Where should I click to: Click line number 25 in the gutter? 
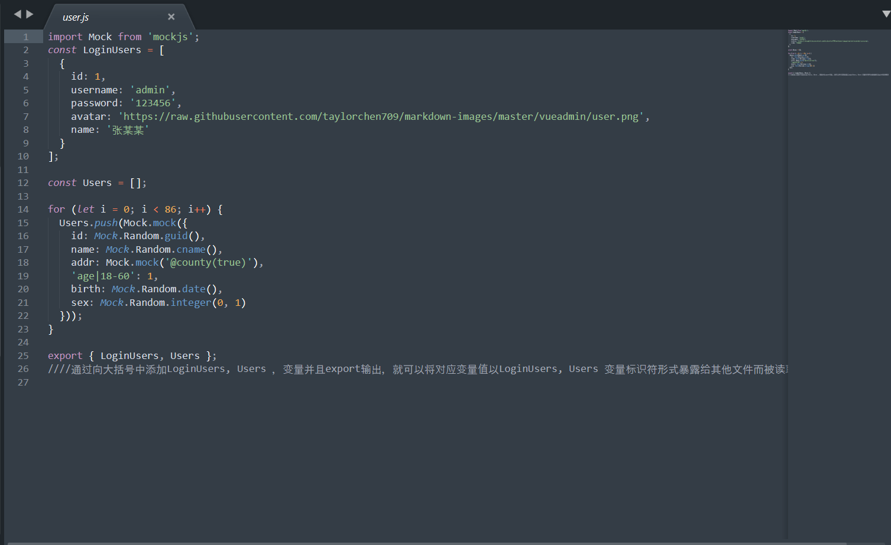coord(23,356)
